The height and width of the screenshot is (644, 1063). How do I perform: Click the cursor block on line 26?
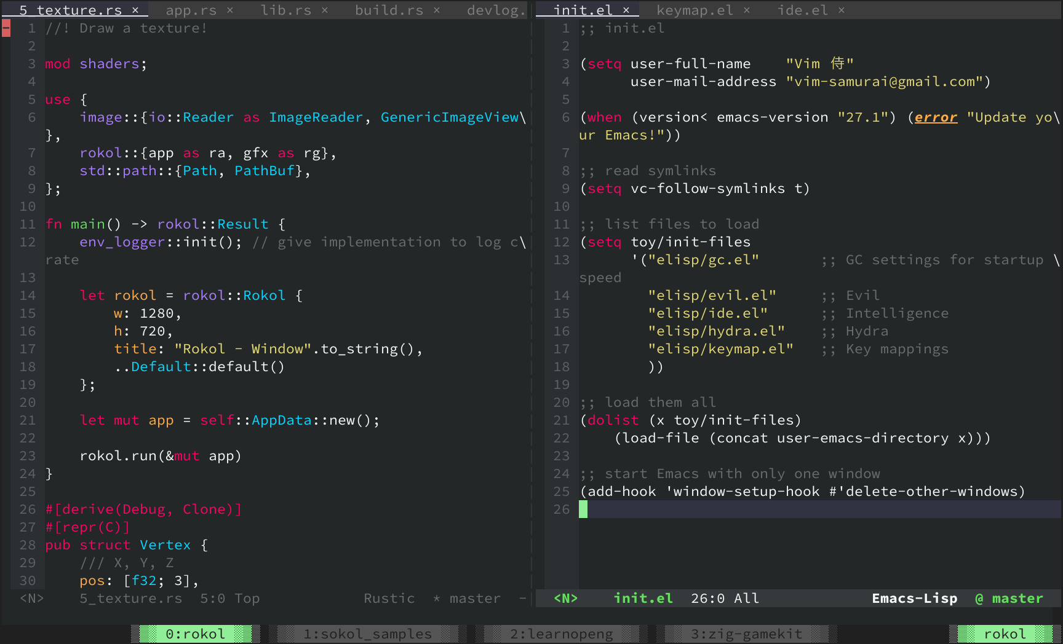[x=584, y=509]
